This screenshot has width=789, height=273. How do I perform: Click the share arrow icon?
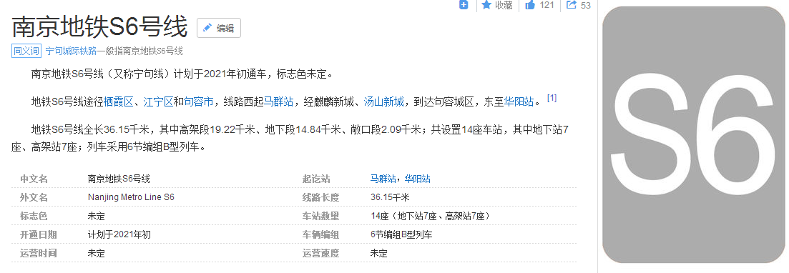coord(571,4)
